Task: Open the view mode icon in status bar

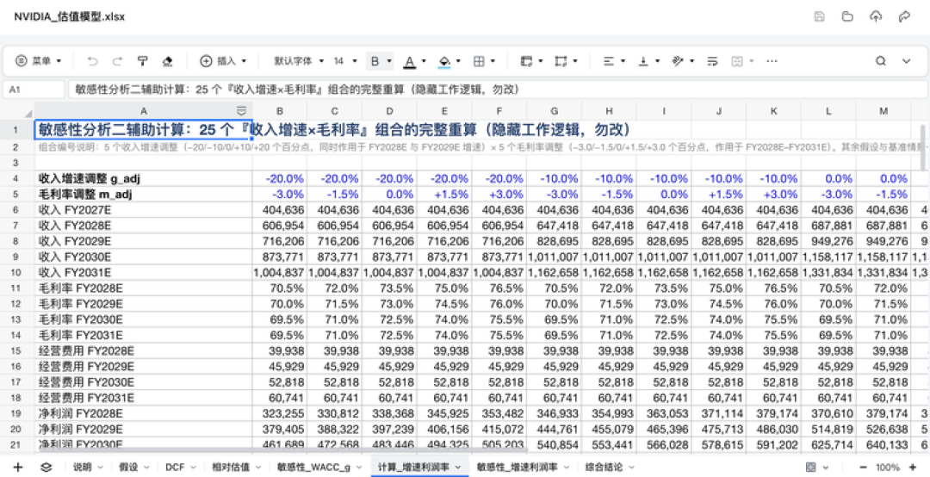Action: 811,468
